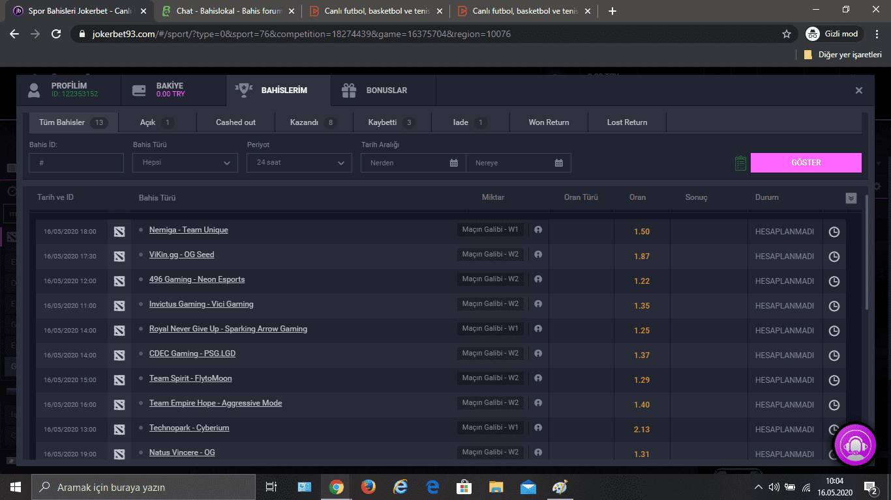Show Cashed out bets
Image resolution: width=891 pixels, height=500 pixels.
point(235,122)
